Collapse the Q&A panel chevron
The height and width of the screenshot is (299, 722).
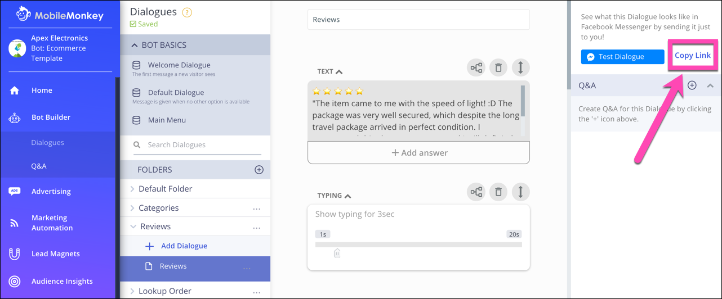710,85
